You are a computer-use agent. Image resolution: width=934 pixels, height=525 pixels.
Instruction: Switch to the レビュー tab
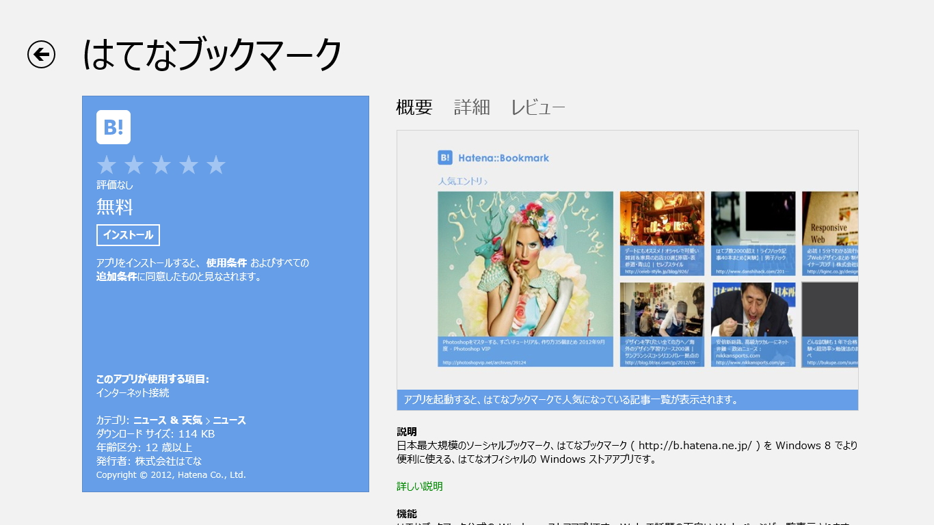tap(538, 107)
